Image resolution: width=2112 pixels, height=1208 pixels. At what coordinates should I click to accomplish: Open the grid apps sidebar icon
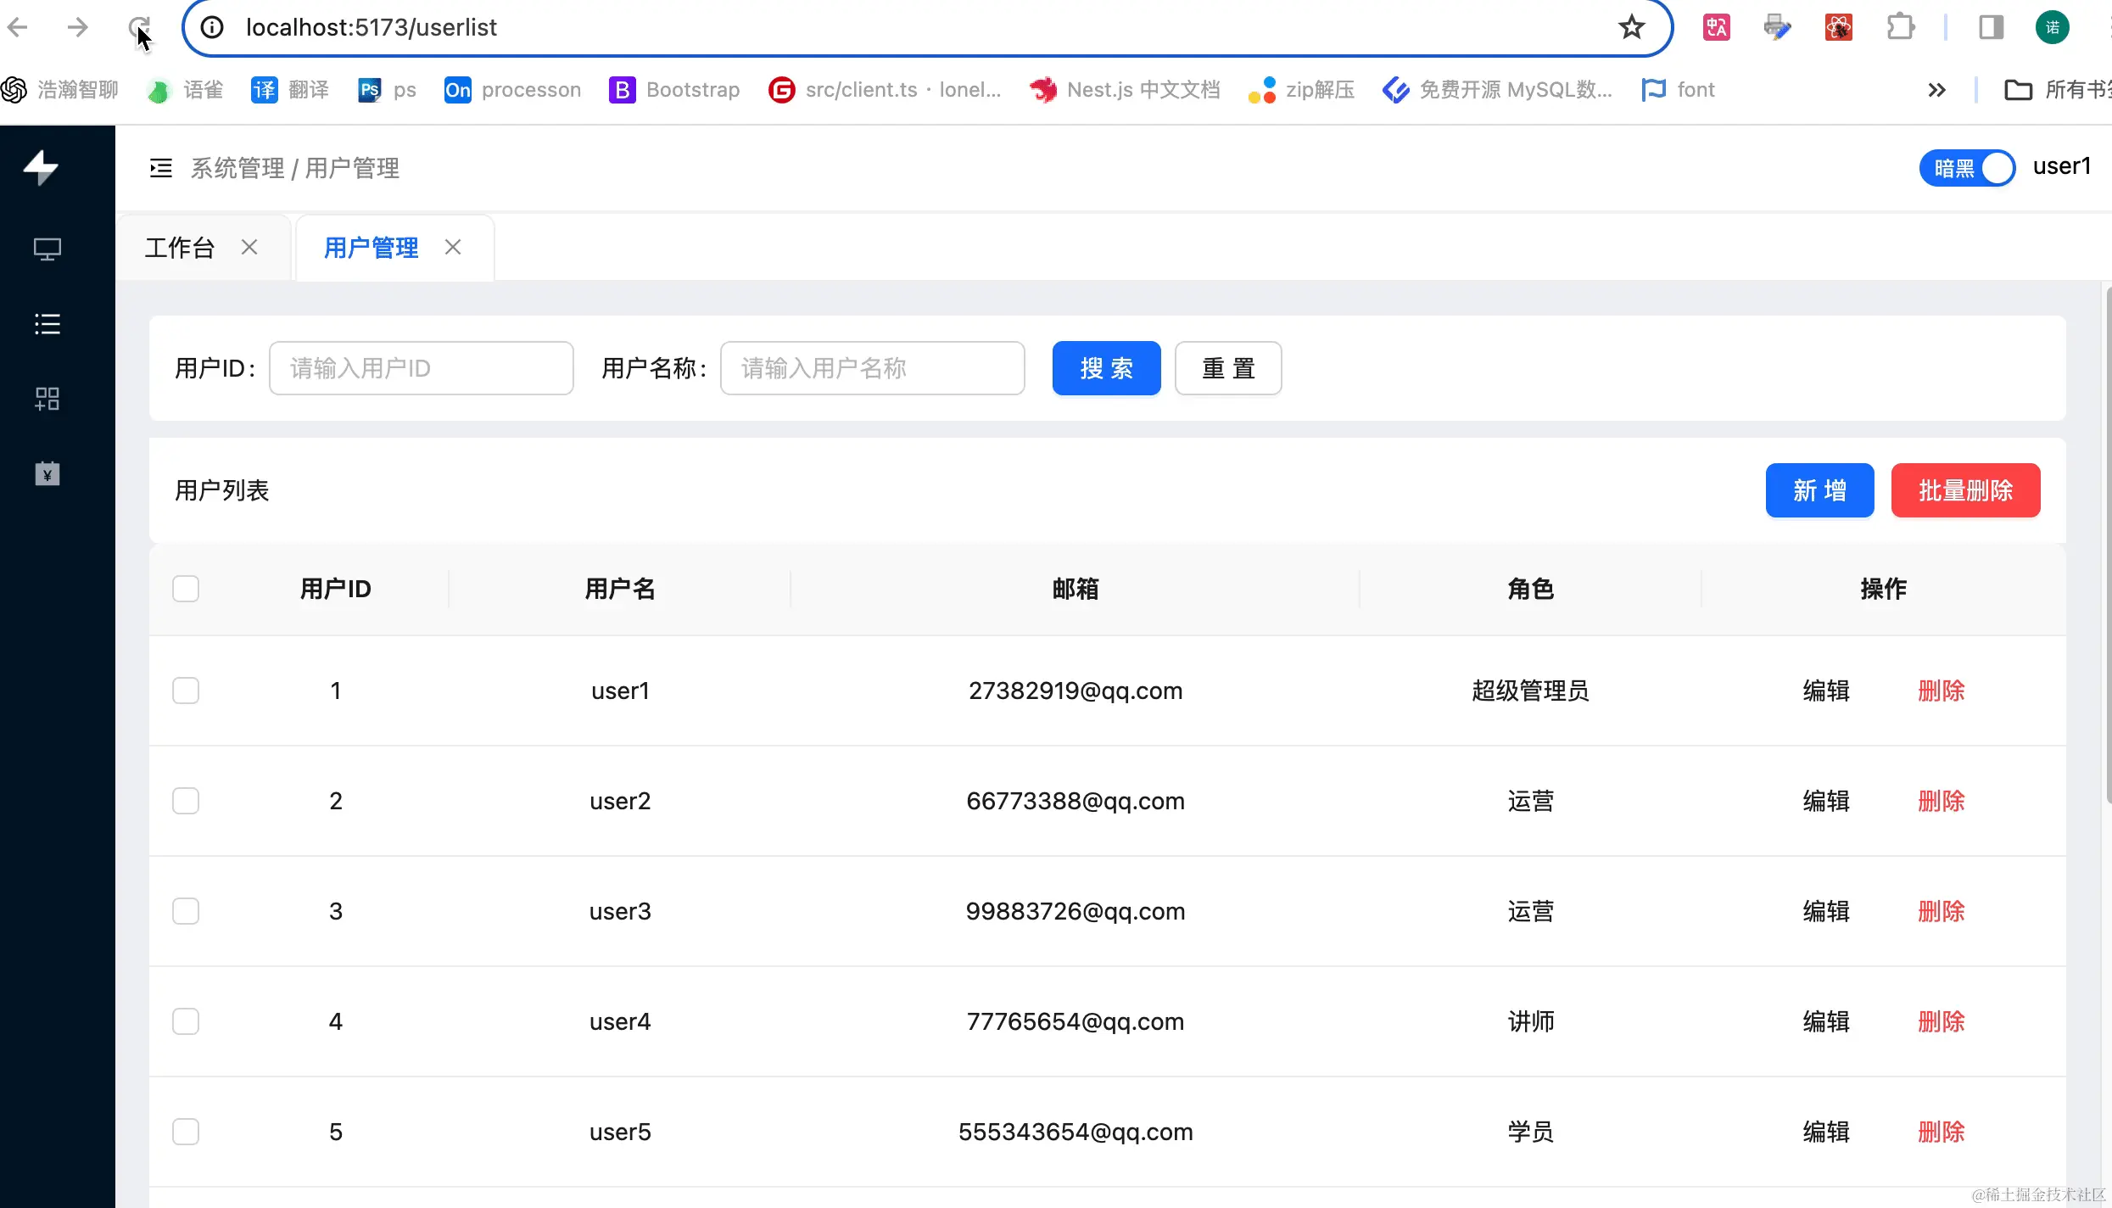47,399
